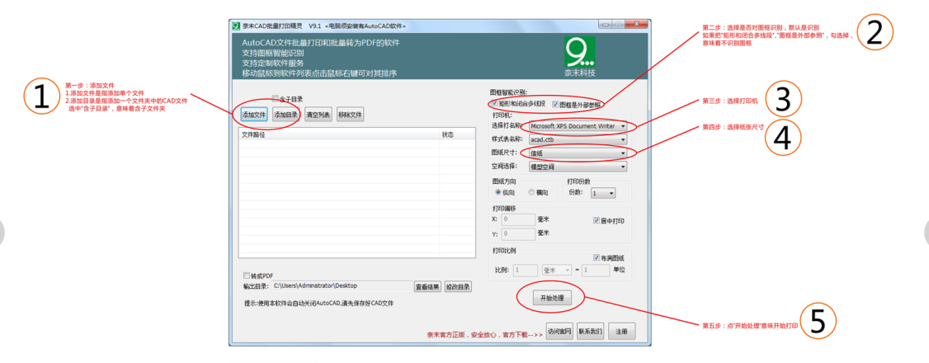Image resolution: width=929 pixels, height=363 pixels.
Task: Clear the list with 清空列表
Action: tap(318, 115)
